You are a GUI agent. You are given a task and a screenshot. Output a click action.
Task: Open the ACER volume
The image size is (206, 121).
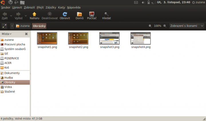[x=15, y=63]
